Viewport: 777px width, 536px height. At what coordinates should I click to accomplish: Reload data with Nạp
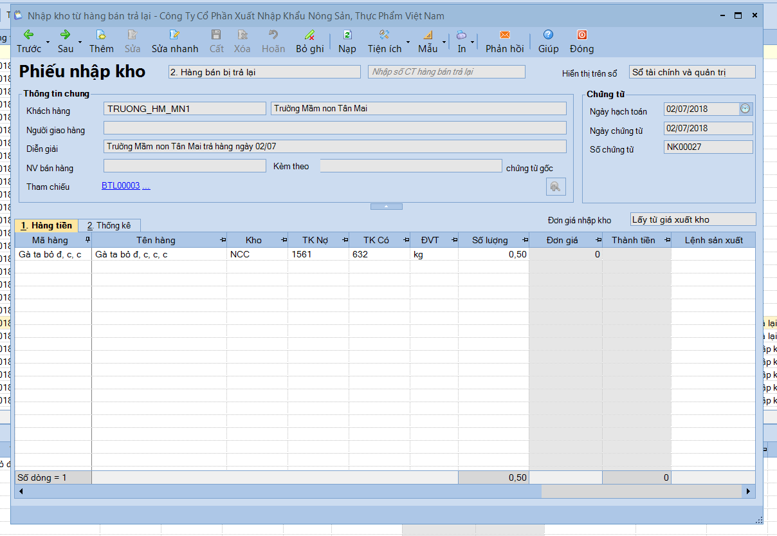(x=347, y=41)
